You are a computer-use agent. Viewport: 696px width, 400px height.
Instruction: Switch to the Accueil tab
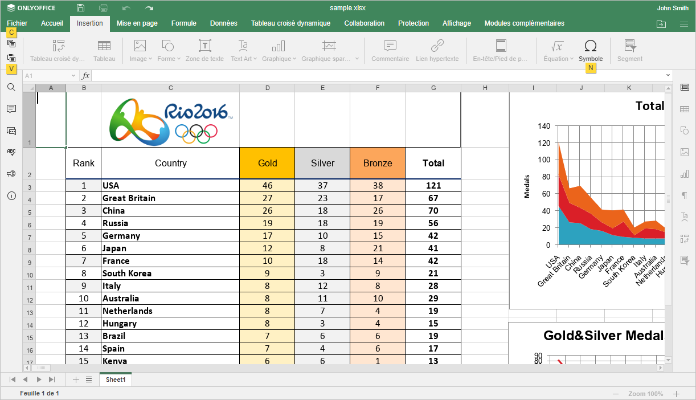[52, 23]
